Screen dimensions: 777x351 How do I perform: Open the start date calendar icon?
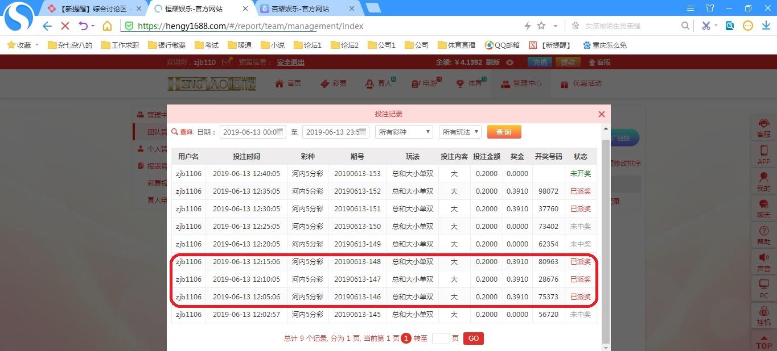tap(281, 132)
